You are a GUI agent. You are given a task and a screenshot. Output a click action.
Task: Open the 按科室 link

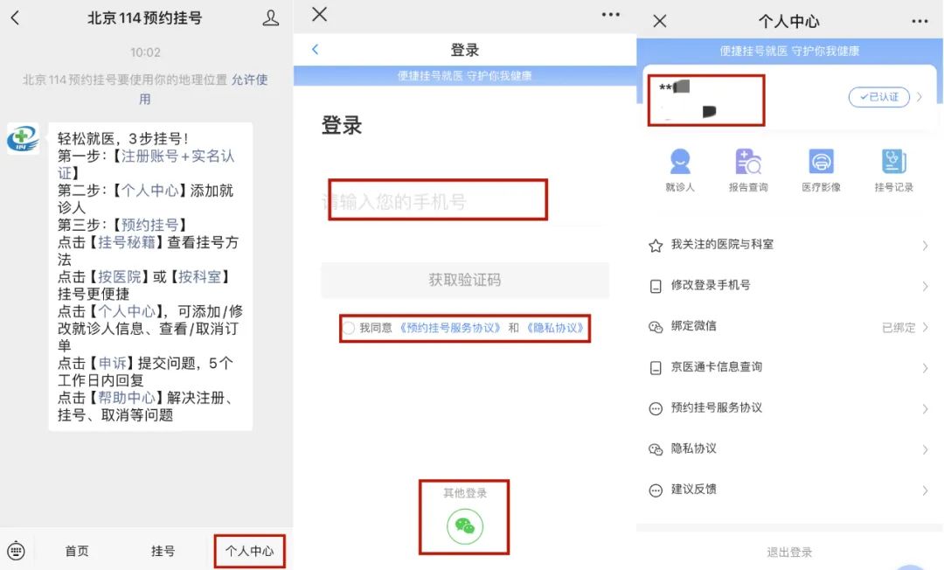click(200, 277)
